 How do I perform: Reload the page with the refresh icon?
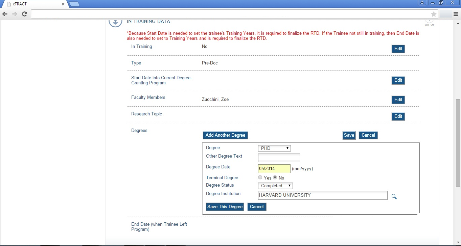(24, 14)
